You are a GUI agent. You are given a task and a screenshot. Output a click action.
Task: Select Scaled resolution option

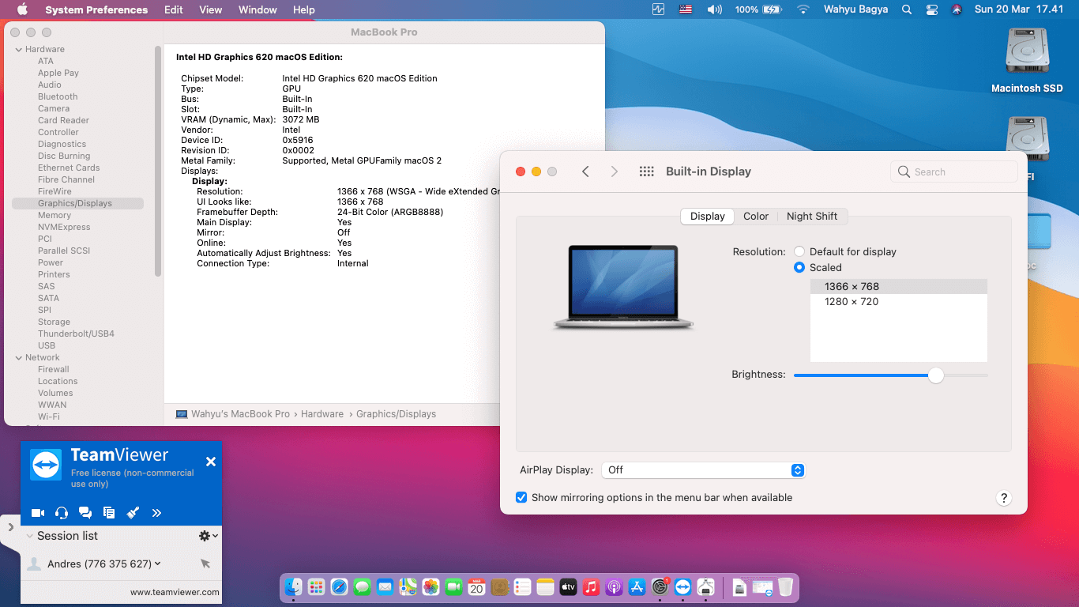click(799, 267)
